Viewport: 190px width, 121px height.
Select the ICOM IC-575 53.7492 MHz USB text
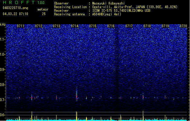(121, 11)
